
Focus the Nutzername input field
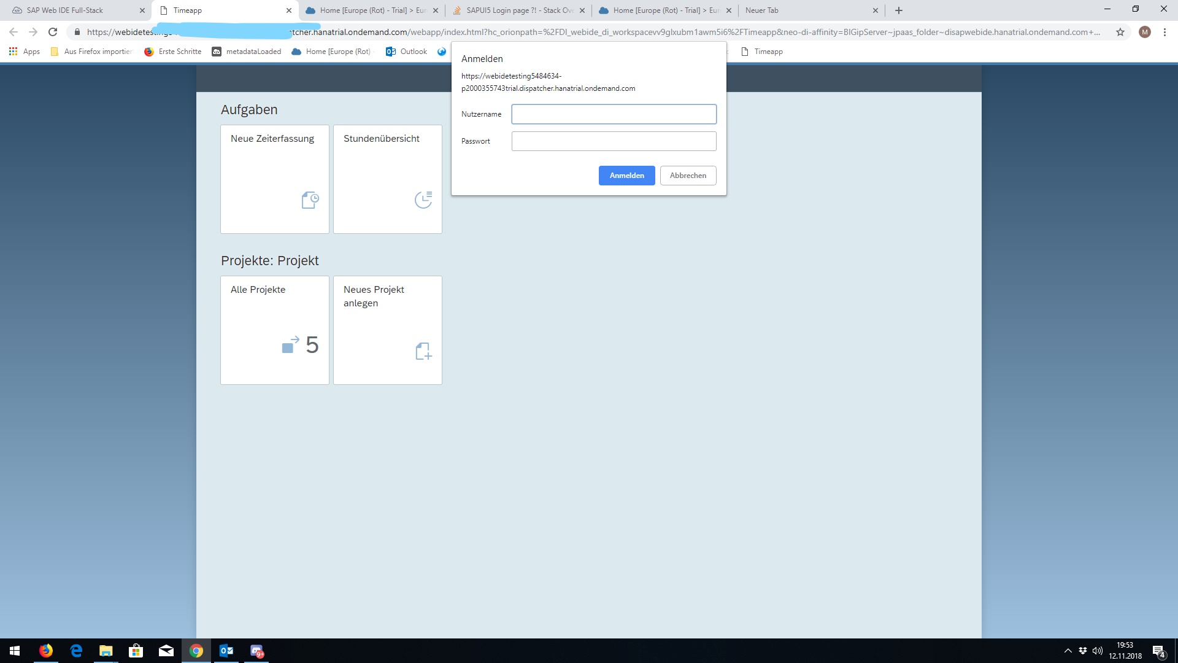(x=614, y=114)
